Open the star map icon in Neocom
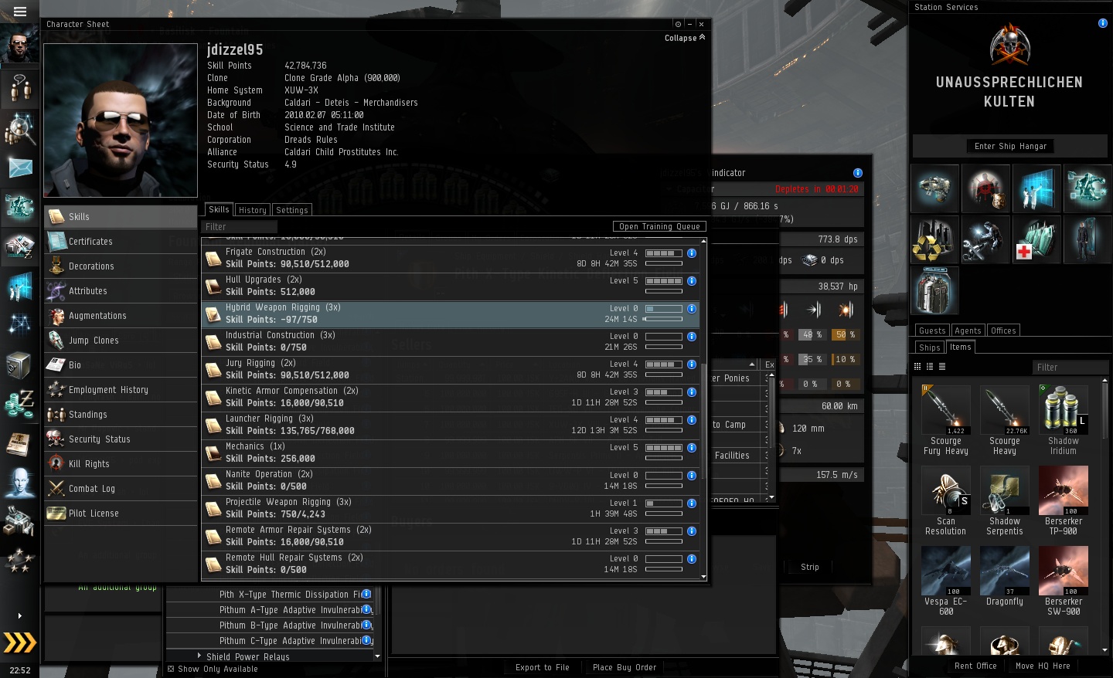The image size is (1113, 678). [20, 325]
